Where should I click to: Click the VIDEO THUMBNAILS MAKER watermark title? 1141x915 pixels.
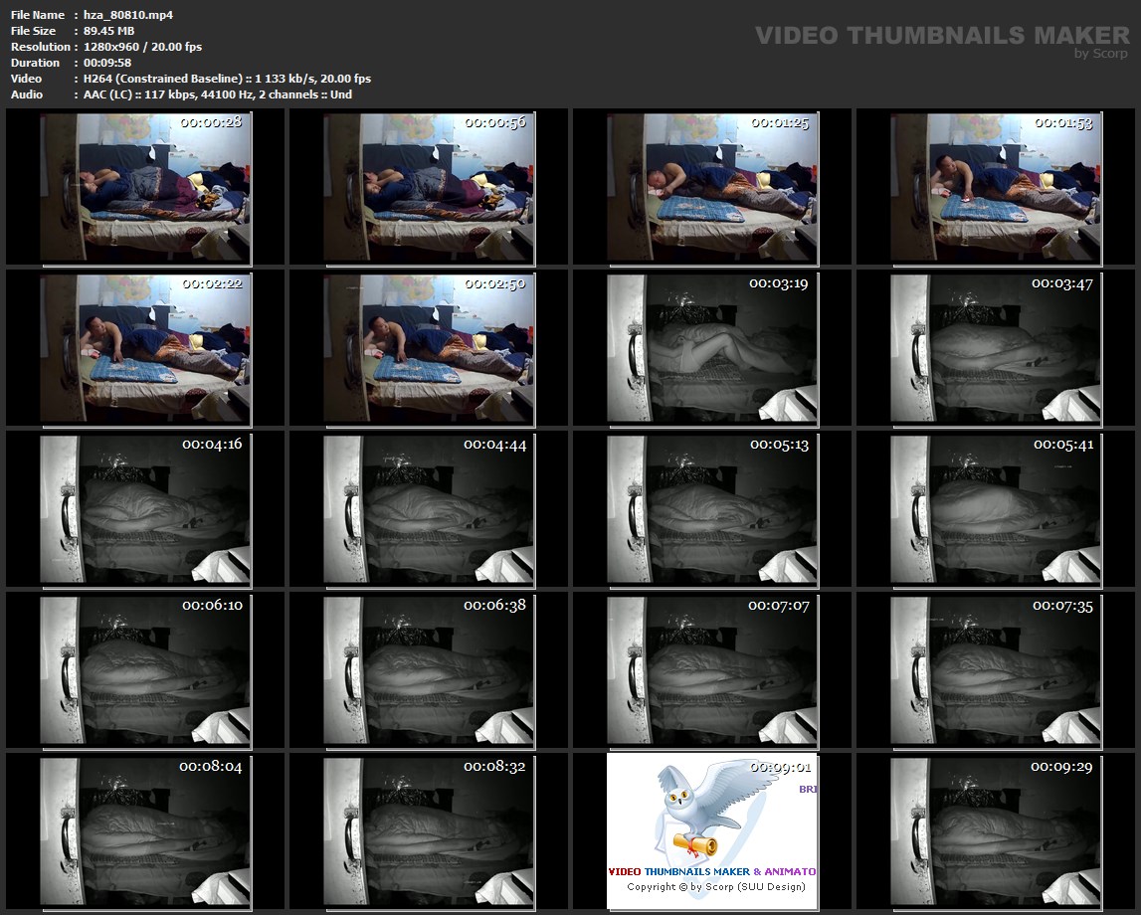[927, 36]
